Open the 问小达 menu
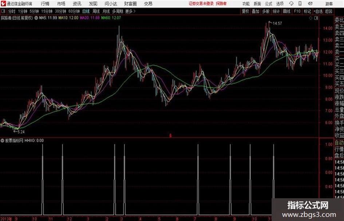344x221 pixels. click(111, 4)
